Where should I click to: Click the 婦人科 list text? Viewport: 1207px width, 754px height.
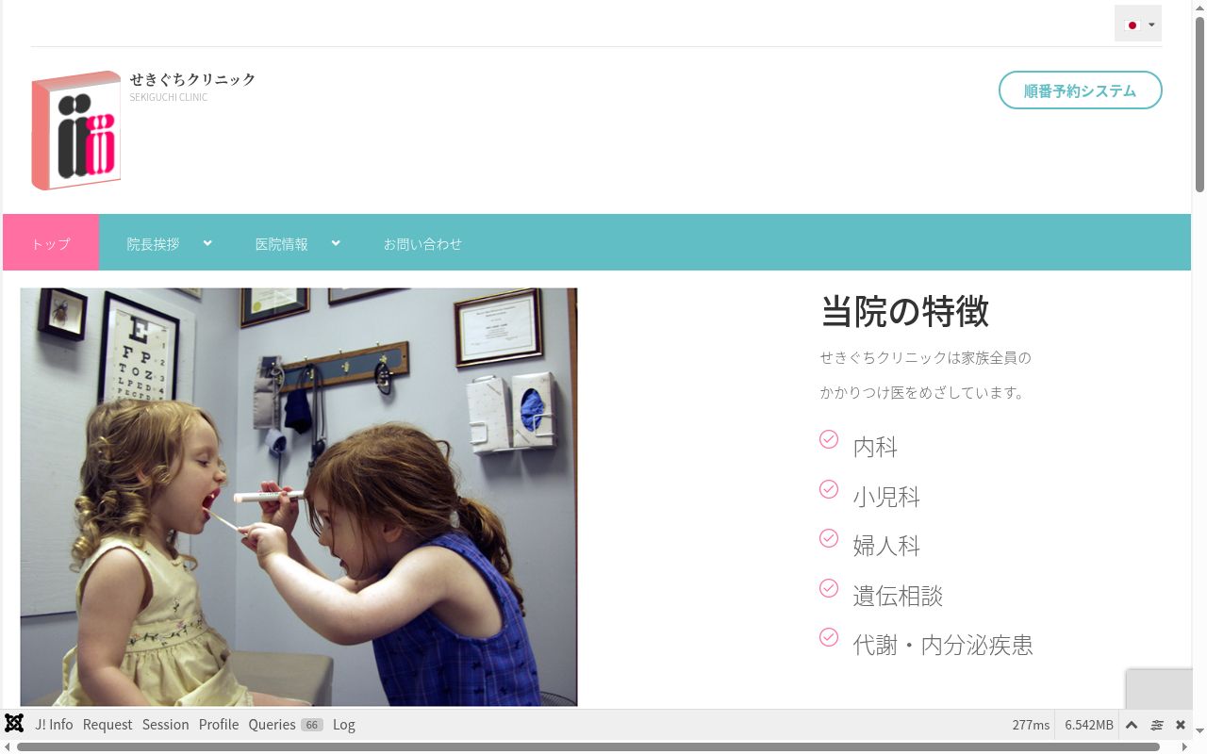(x=886, y=546)
